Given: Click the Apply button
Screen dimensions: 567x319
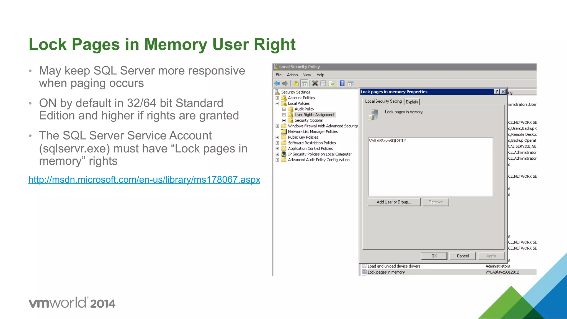Looking at the screenshot, I should (491, 256).
